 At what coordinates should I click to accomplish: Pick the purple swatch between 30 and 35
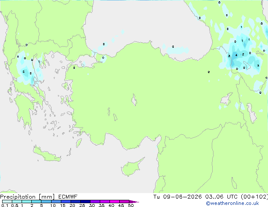click(95, 202)
